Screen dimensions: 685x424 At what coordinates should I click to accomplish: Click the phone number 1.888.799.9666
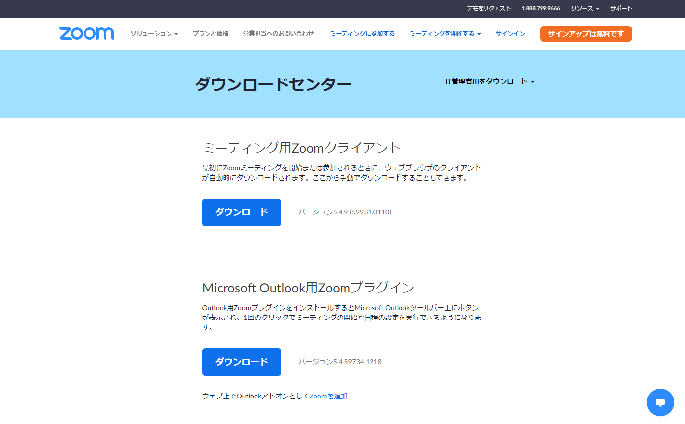click(541, 8)
